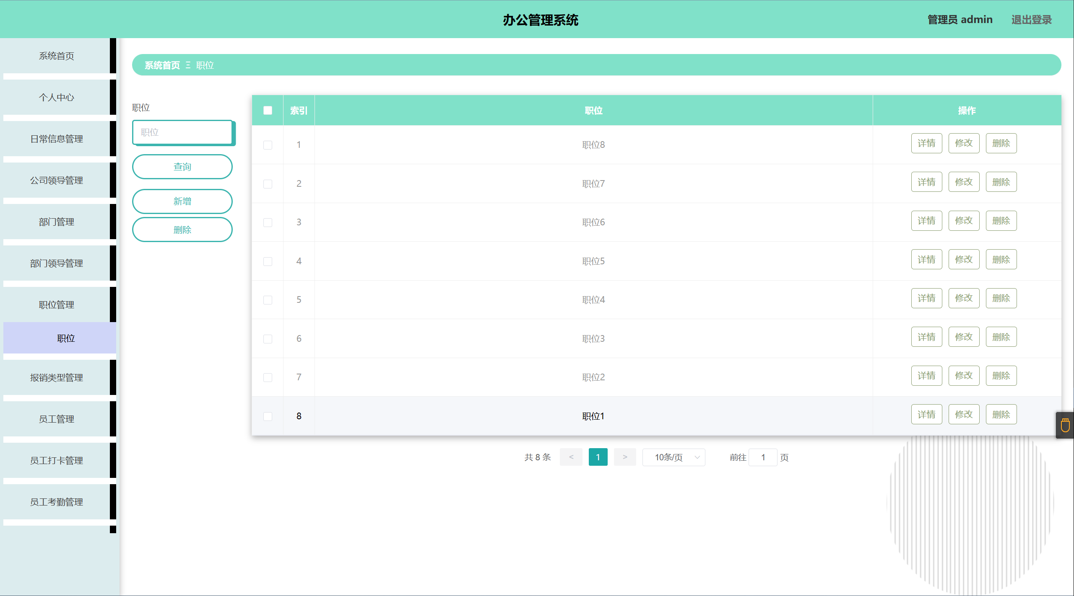Click the 职位 search input field

click(x=182, y=132)
